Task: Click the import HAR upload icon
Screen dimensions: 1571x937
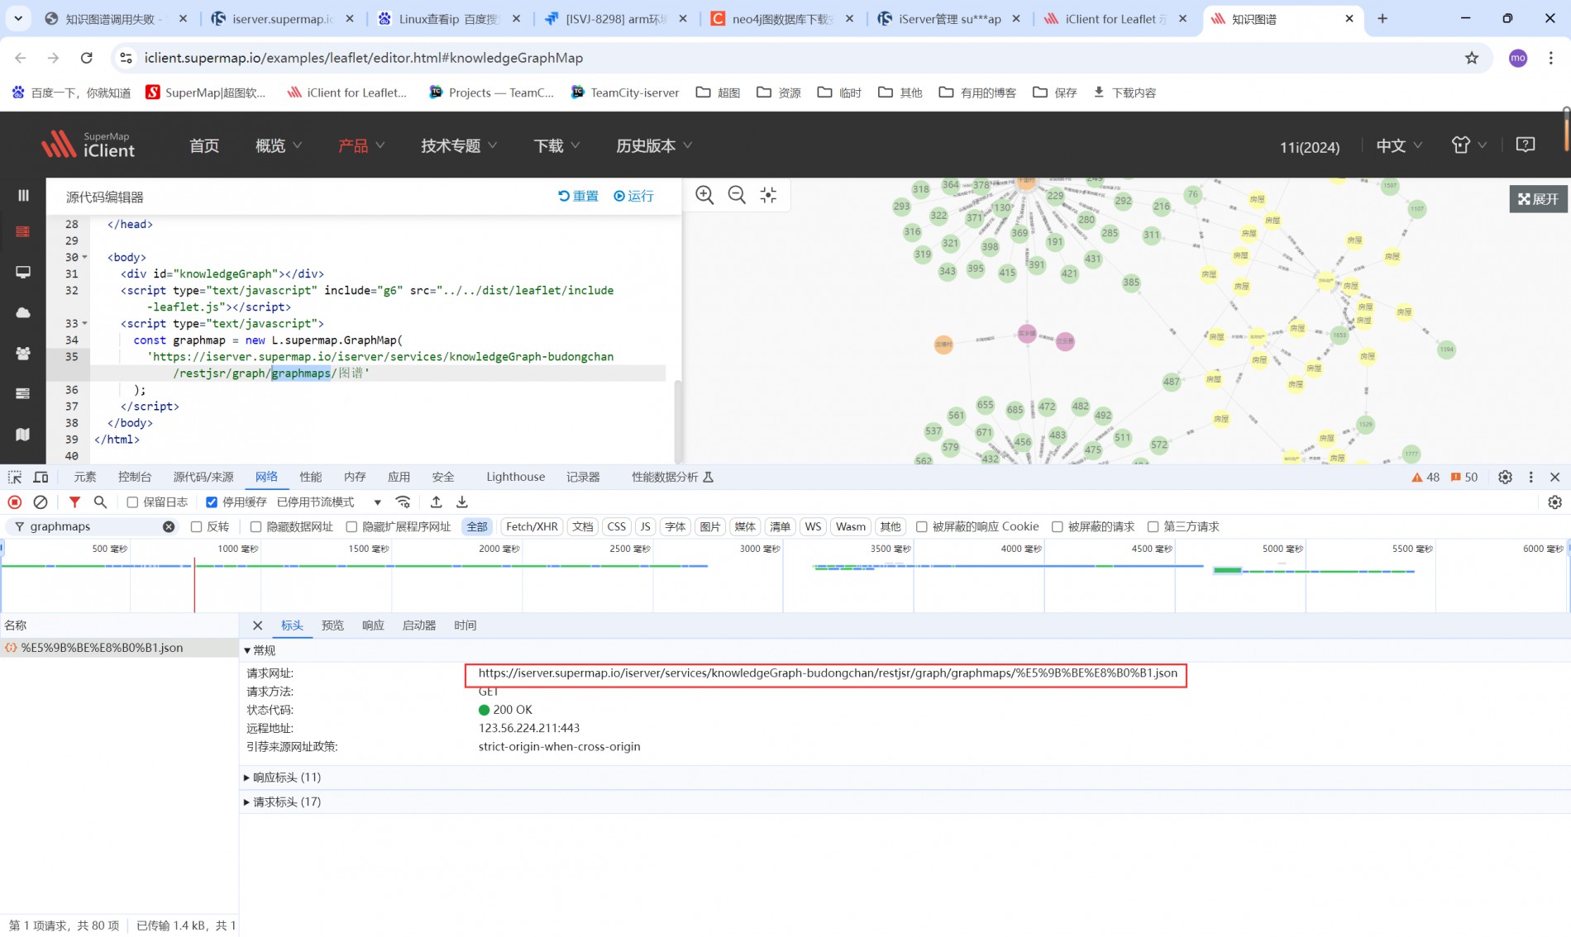Action: click(437, 502)
